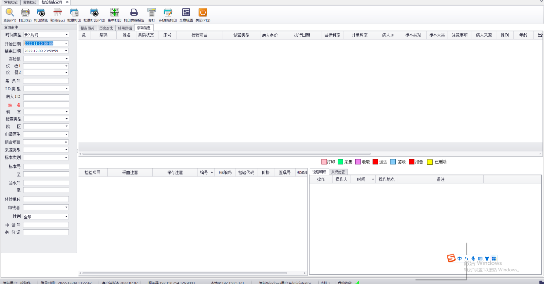This screenshot has height=284, width=544.
Task: Sort by the 检验项目 column header in top grid
Action: coord(199,35)
